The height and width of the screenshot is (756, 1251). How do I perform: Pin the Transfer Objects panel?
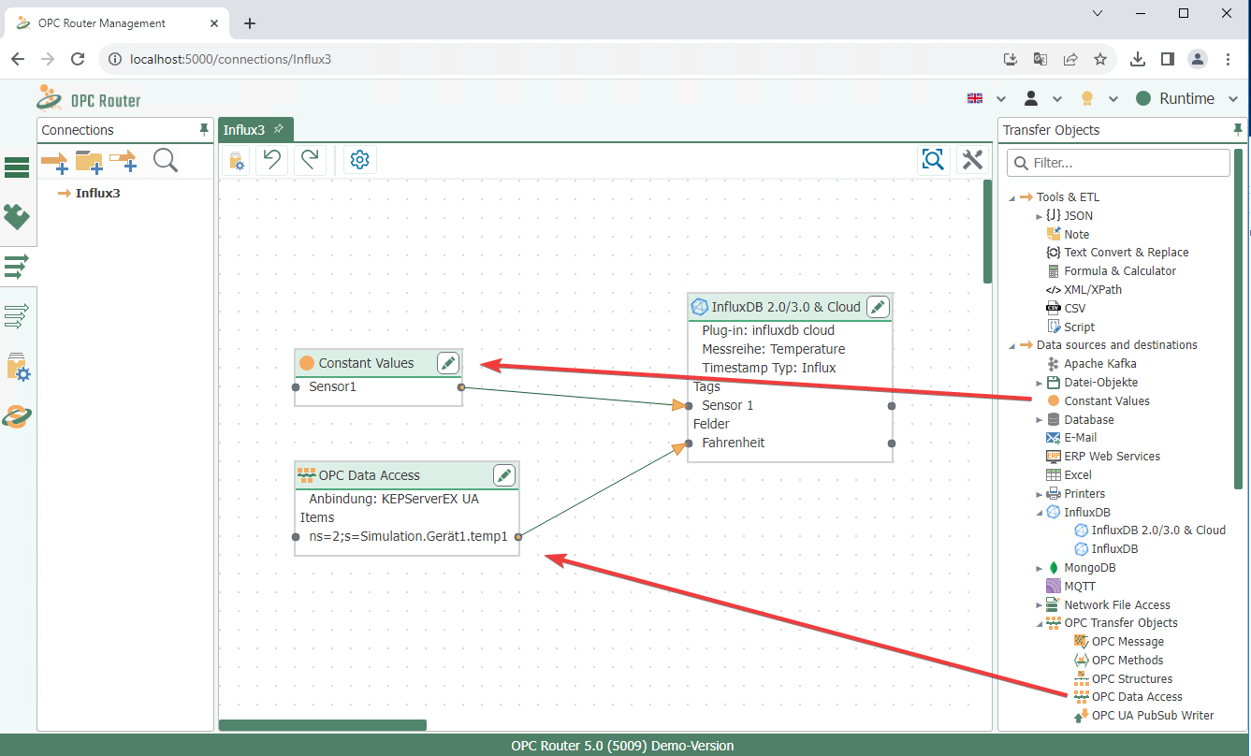(x=1238, y=130)
